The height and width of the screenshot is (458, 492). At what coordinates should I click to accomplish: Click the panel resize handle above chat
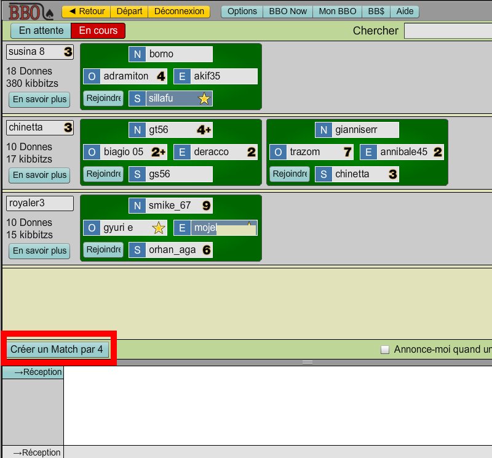point(307,363)
